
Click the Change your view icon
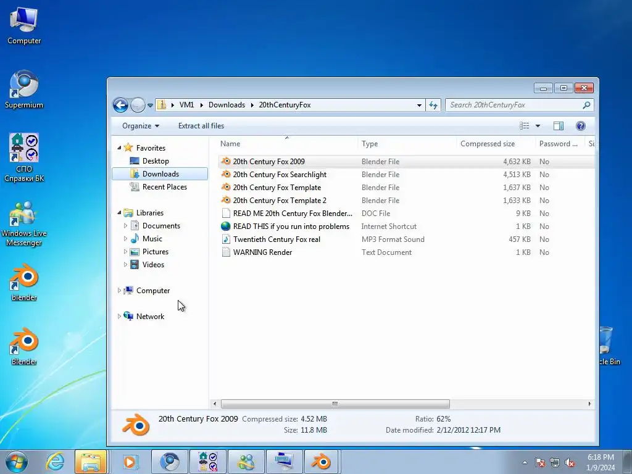click(525, 126)
